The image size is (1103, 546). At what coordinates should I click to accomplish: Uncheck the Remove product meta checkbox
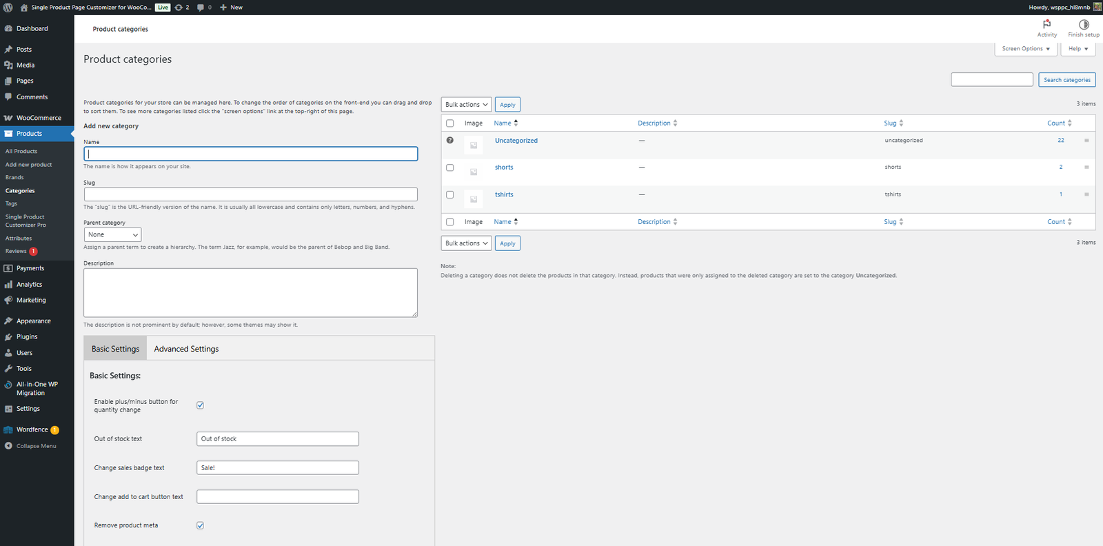coord(201,525)
